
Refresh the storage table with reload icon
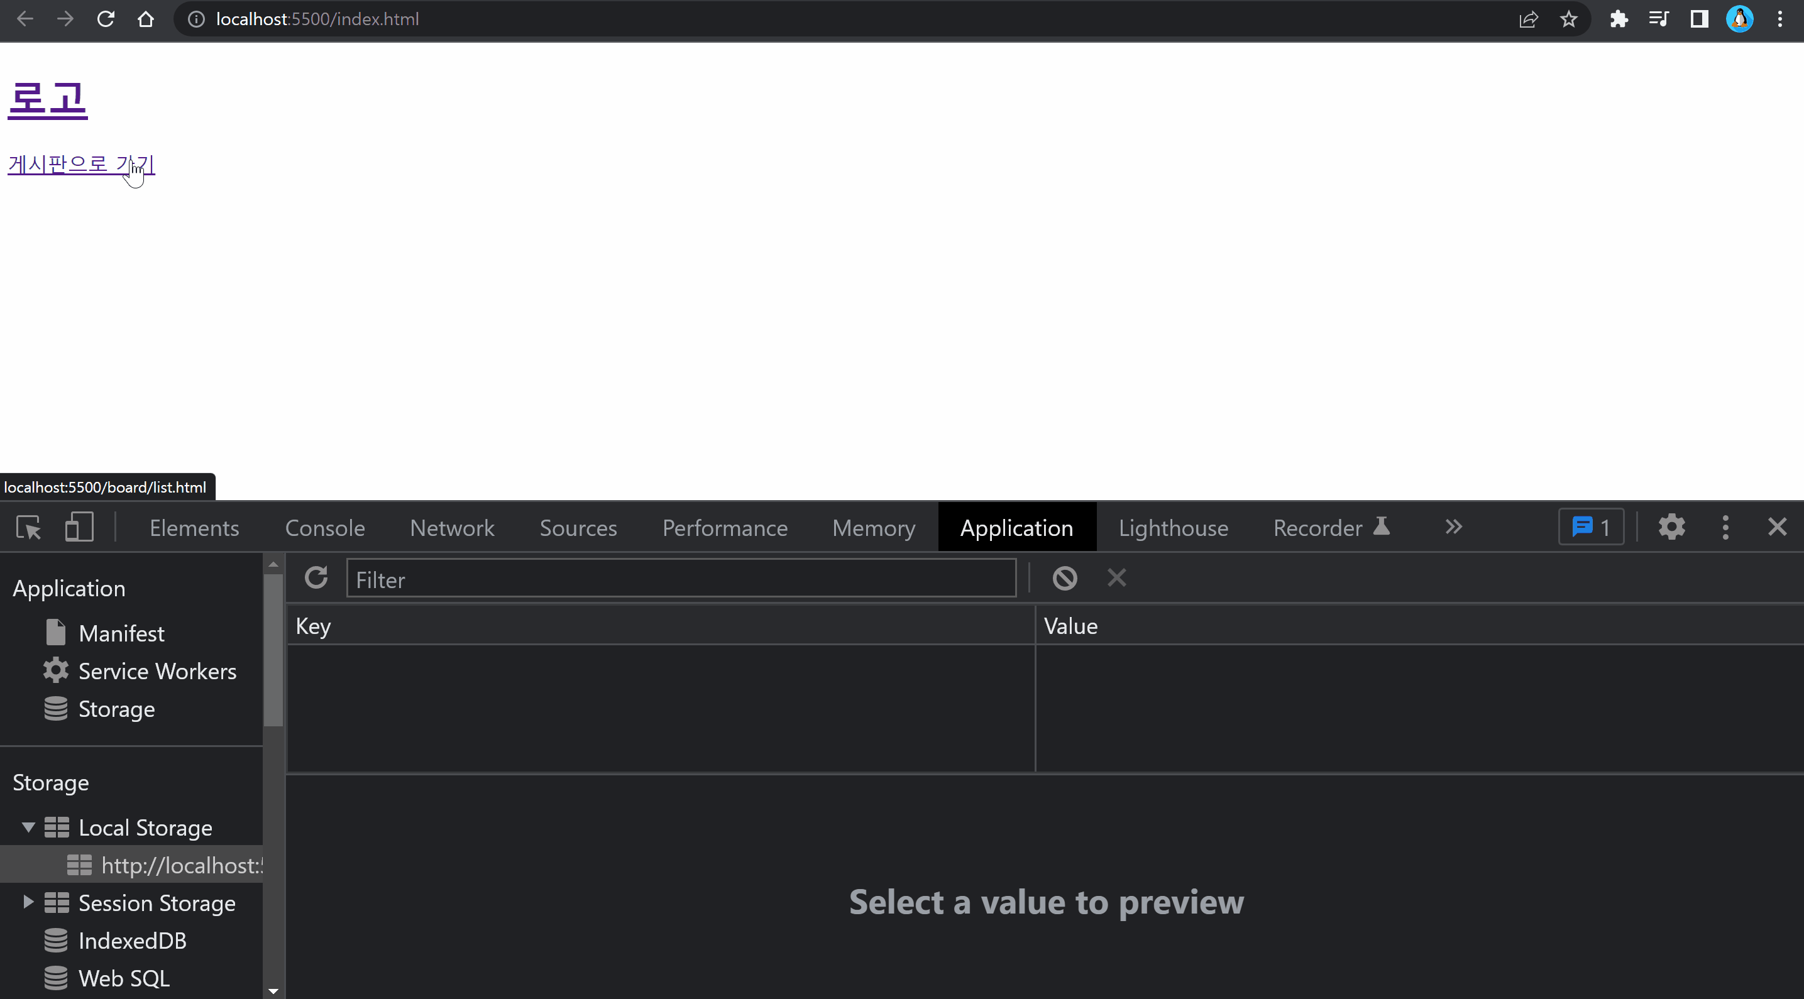tap(317, 578)
